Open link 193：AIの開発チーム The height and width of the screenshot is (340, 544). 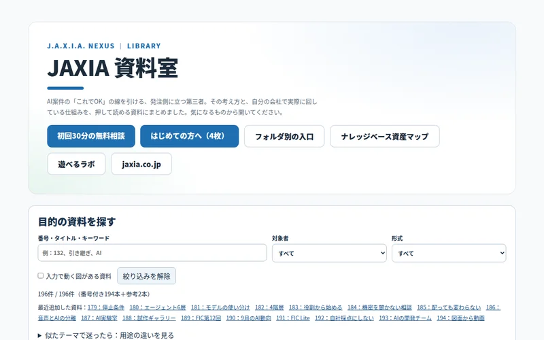[405, 318]
